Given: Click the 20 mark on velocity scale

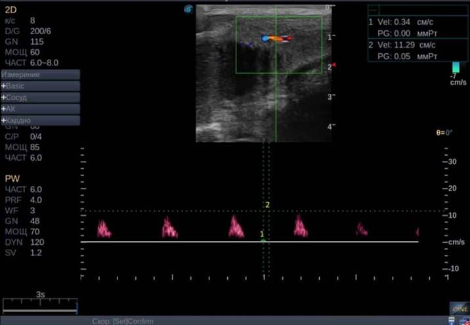Looking at the screenshot, I should [x=452, y=188].
